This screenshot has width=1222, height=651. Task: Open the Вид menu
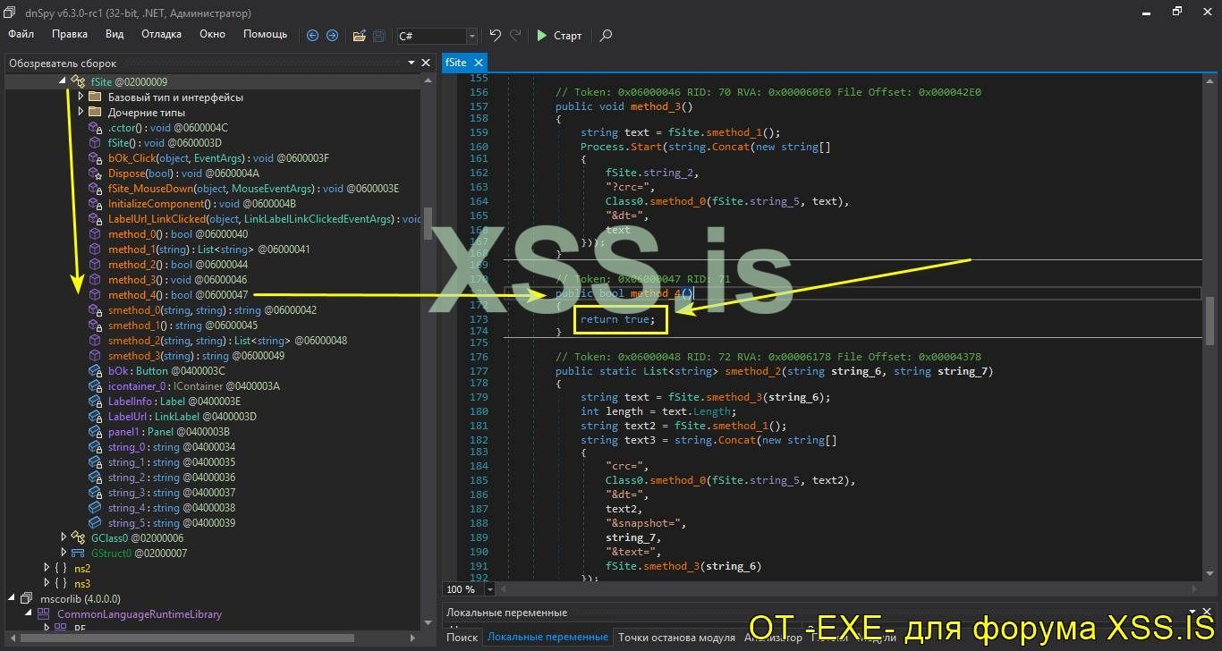(115, 34)
